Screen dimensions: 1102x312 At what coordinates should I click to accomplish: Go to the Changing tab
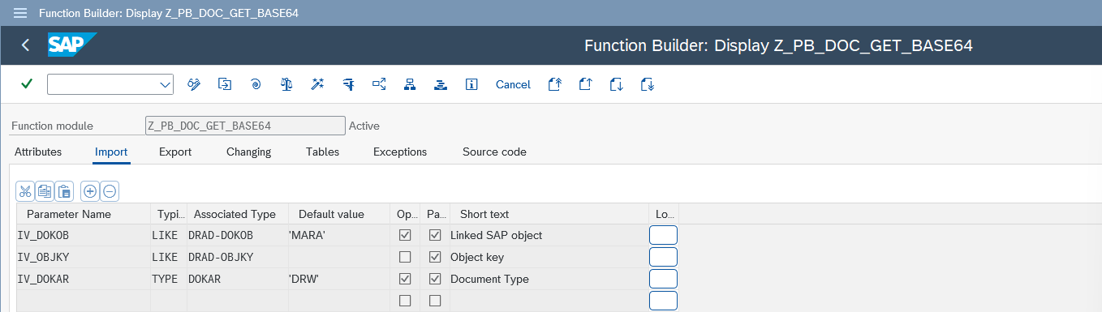249,152
